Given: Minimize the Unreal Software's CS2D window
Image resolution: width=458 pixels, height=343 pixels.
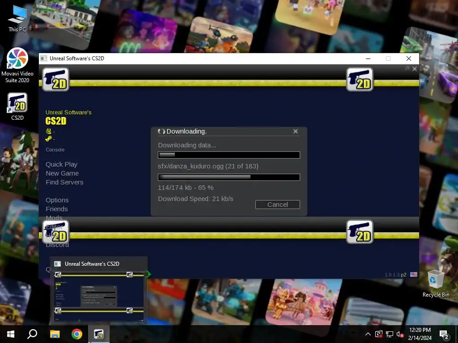Looking at the screenshot, I should [368, 59].
